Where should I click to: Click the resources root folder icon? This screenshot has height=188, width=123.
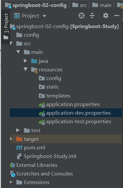(34, 70)
